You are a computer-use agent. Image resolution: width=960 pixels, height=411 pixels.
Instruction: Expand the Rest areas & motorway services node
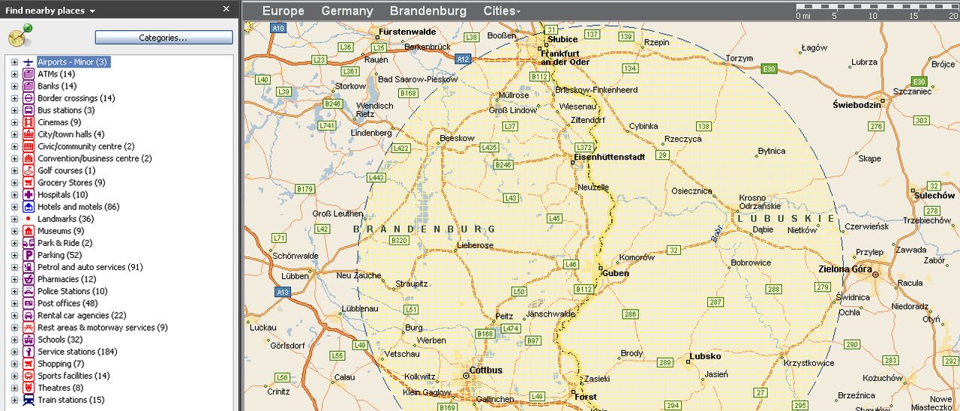tap(14, 328)
